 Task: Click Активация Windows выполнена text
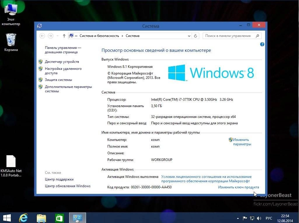pos(133,177)
